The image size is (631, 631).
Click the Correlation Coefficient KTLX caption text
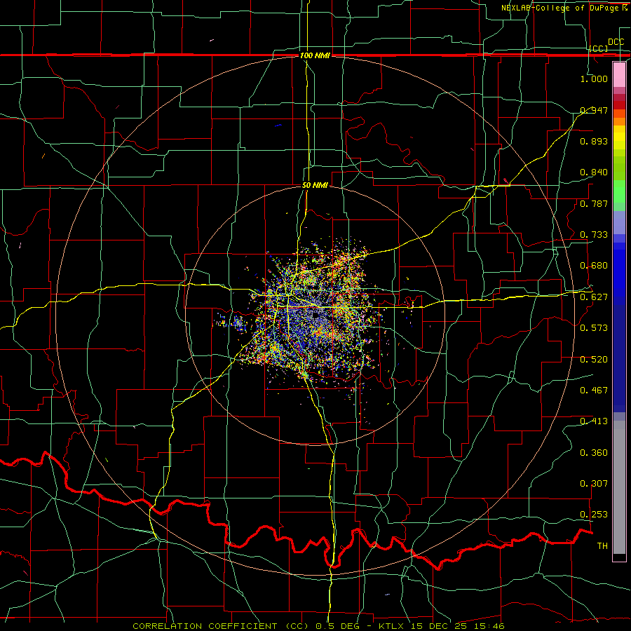[318, 626]
